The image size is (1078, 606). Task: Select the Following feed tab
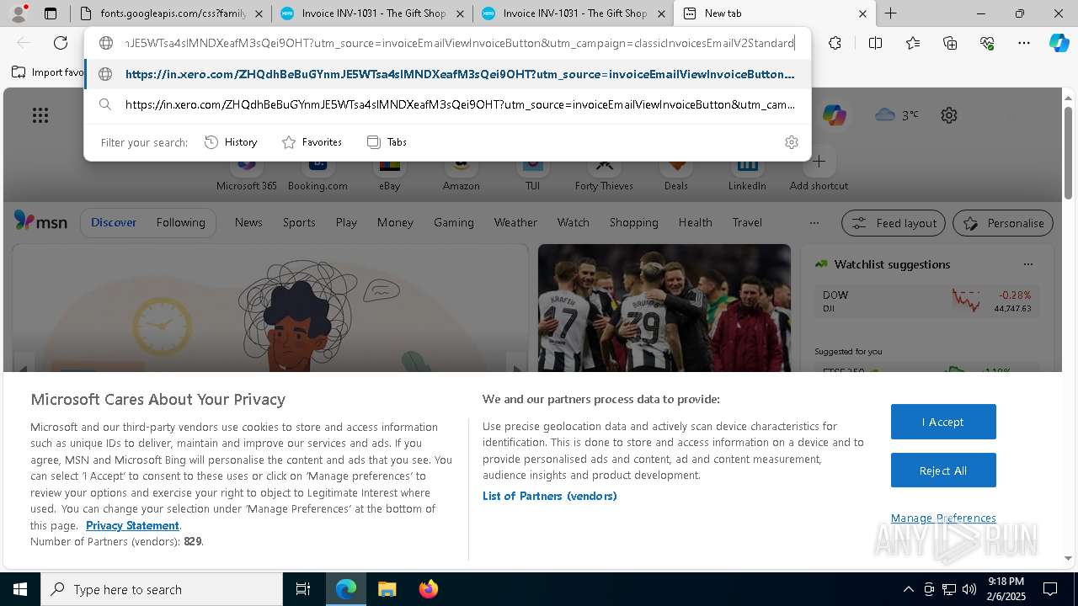[x=180, y=222]
